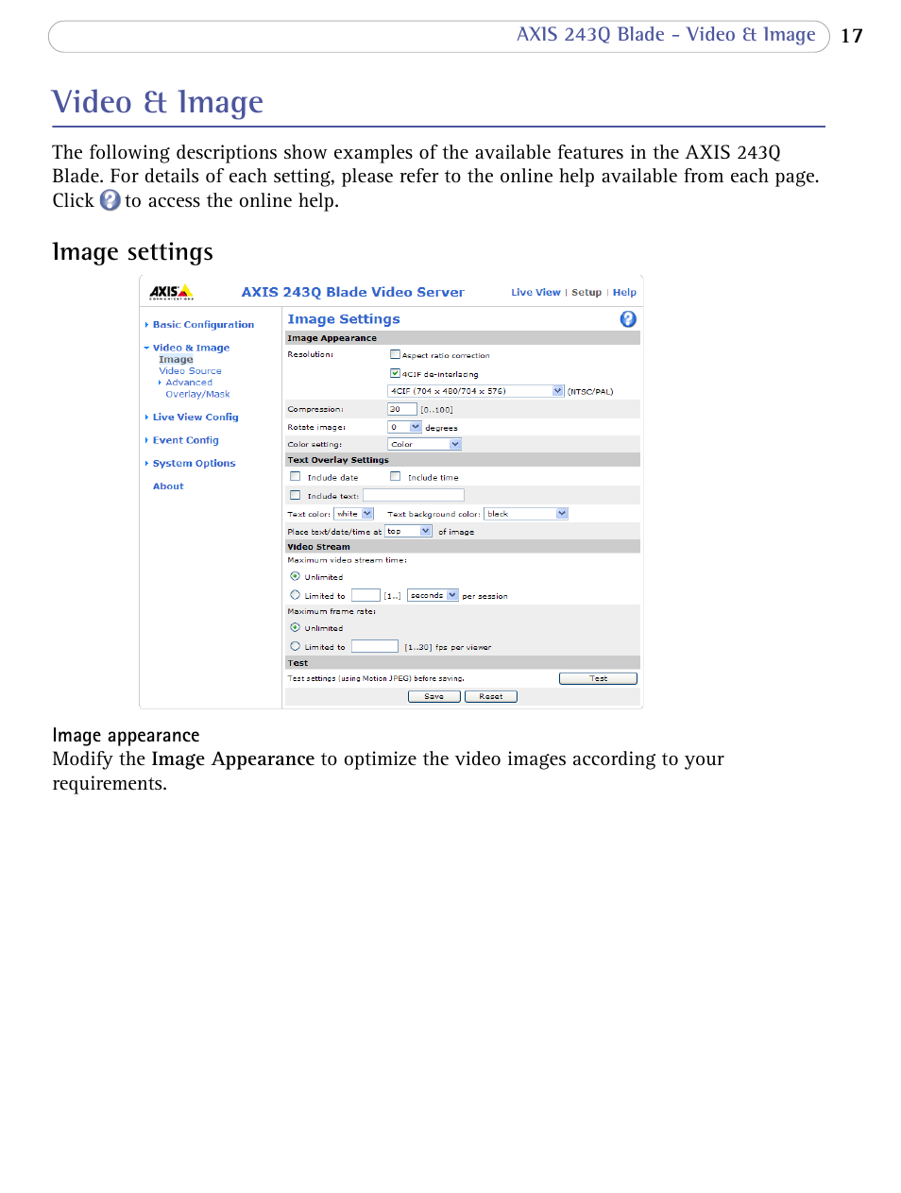The width and height of the screenshot is (901, 1193).
Task: Select Unlimited for maximum frame rate
Action: [296, 627]
